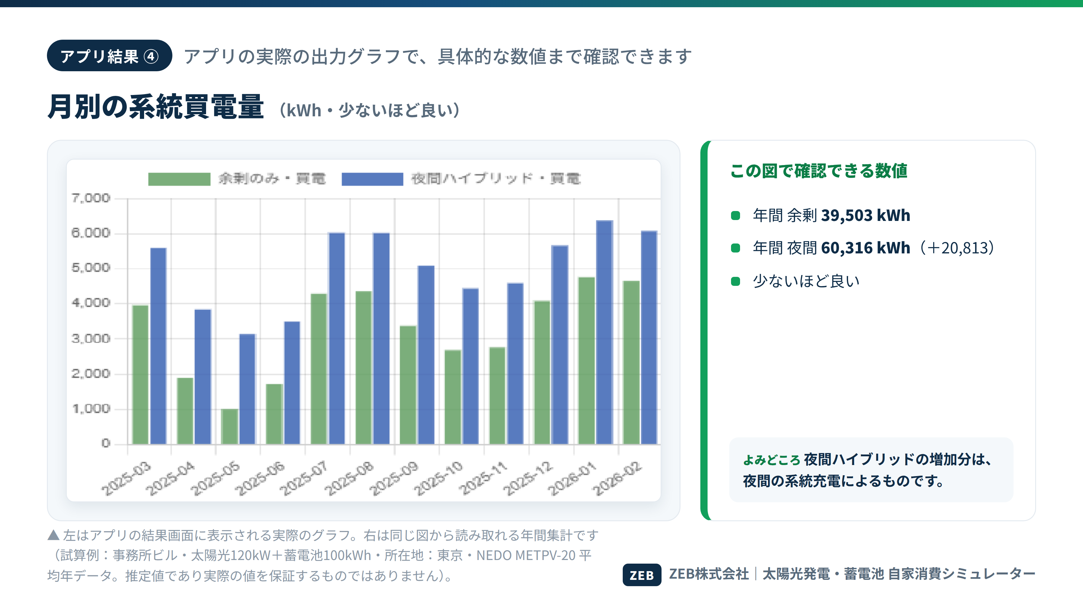Viewport: 1083px width, 606px height.
Task: Click the header text アプリの実際の出力グラフで
Action: [x=301, y=56]
